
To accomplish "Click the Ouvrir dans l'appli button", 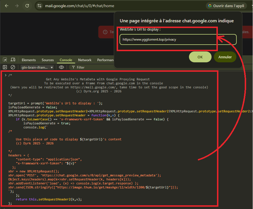I will [226, 6].
